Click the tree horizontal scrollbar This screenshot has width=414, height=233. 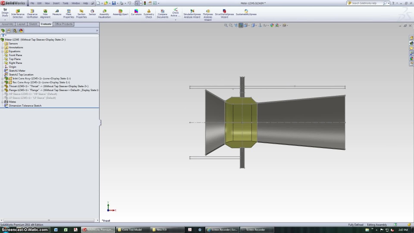(49, 220)
